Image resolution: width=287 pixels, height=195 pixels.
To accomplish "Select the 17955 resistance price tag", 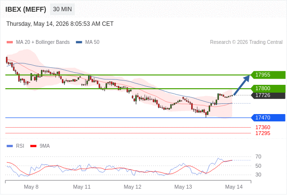I will pyautogui.click(x=268, y=75).
